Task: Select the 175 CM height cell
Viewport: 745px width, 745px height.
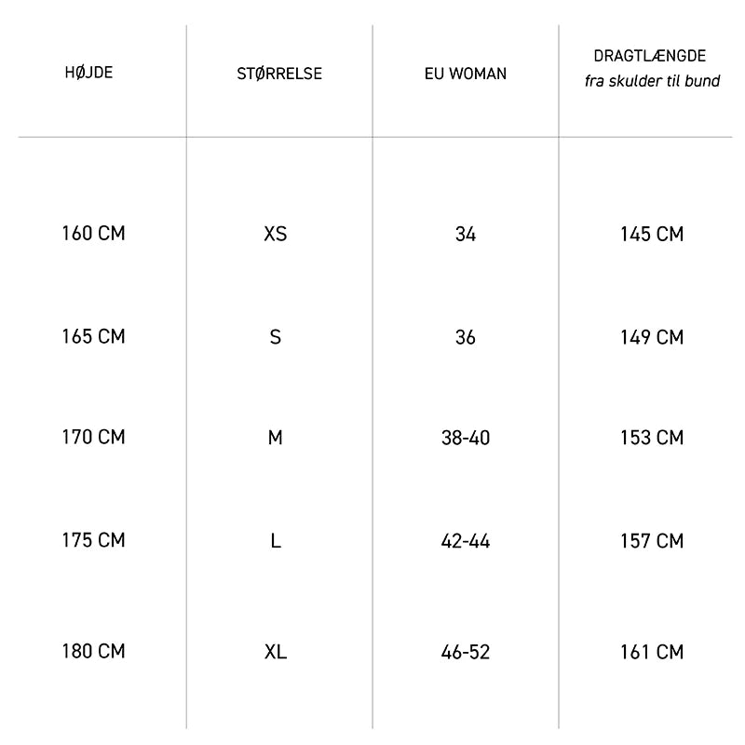Action: pos(93,540)
